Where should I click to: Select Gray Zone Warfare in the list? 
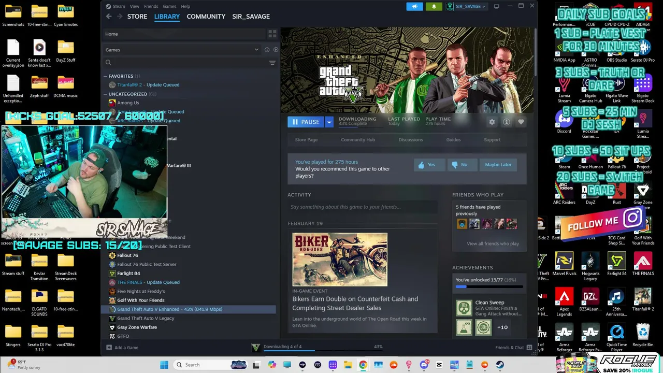coord(137,327)
